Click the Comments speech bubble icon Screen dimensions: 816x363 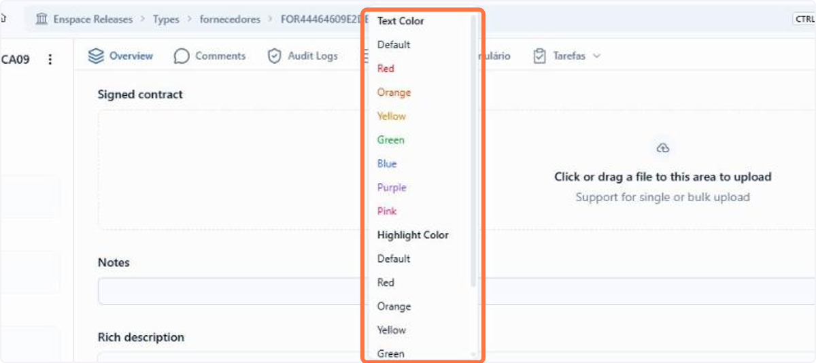182,56
